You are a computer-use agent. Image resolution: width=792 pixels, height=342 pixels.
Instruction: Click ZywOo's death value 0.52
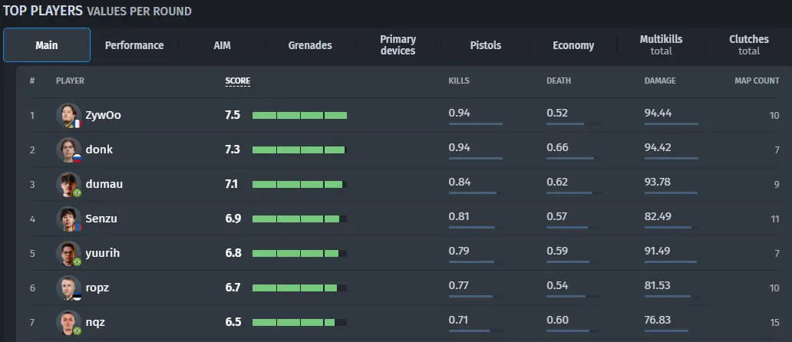click(x=558, y=113)
